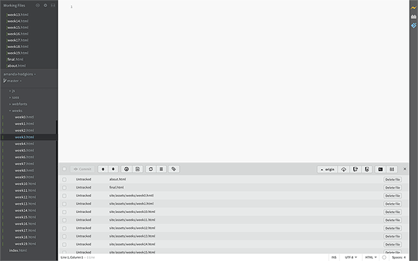
Task: Go to previous Git change with up arrow
Action: point(103,169)
